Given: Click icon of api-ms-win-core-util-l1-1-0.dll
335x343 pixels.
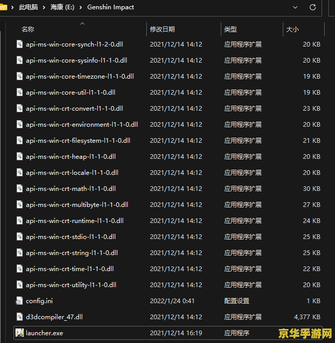Looking at the screenshot, I should [x=20, y=92].
